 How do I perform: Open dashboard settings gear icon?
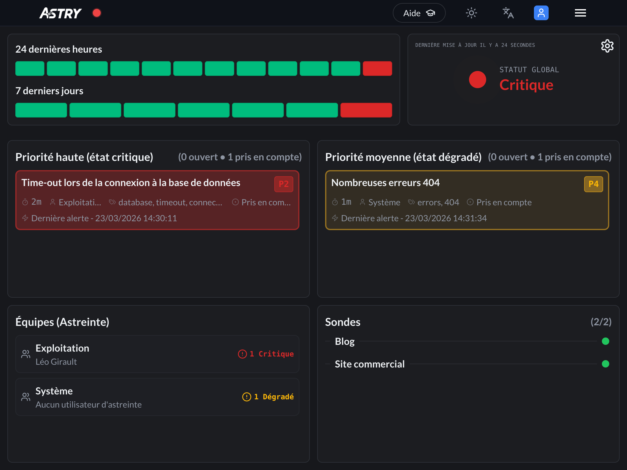(607, 46)
